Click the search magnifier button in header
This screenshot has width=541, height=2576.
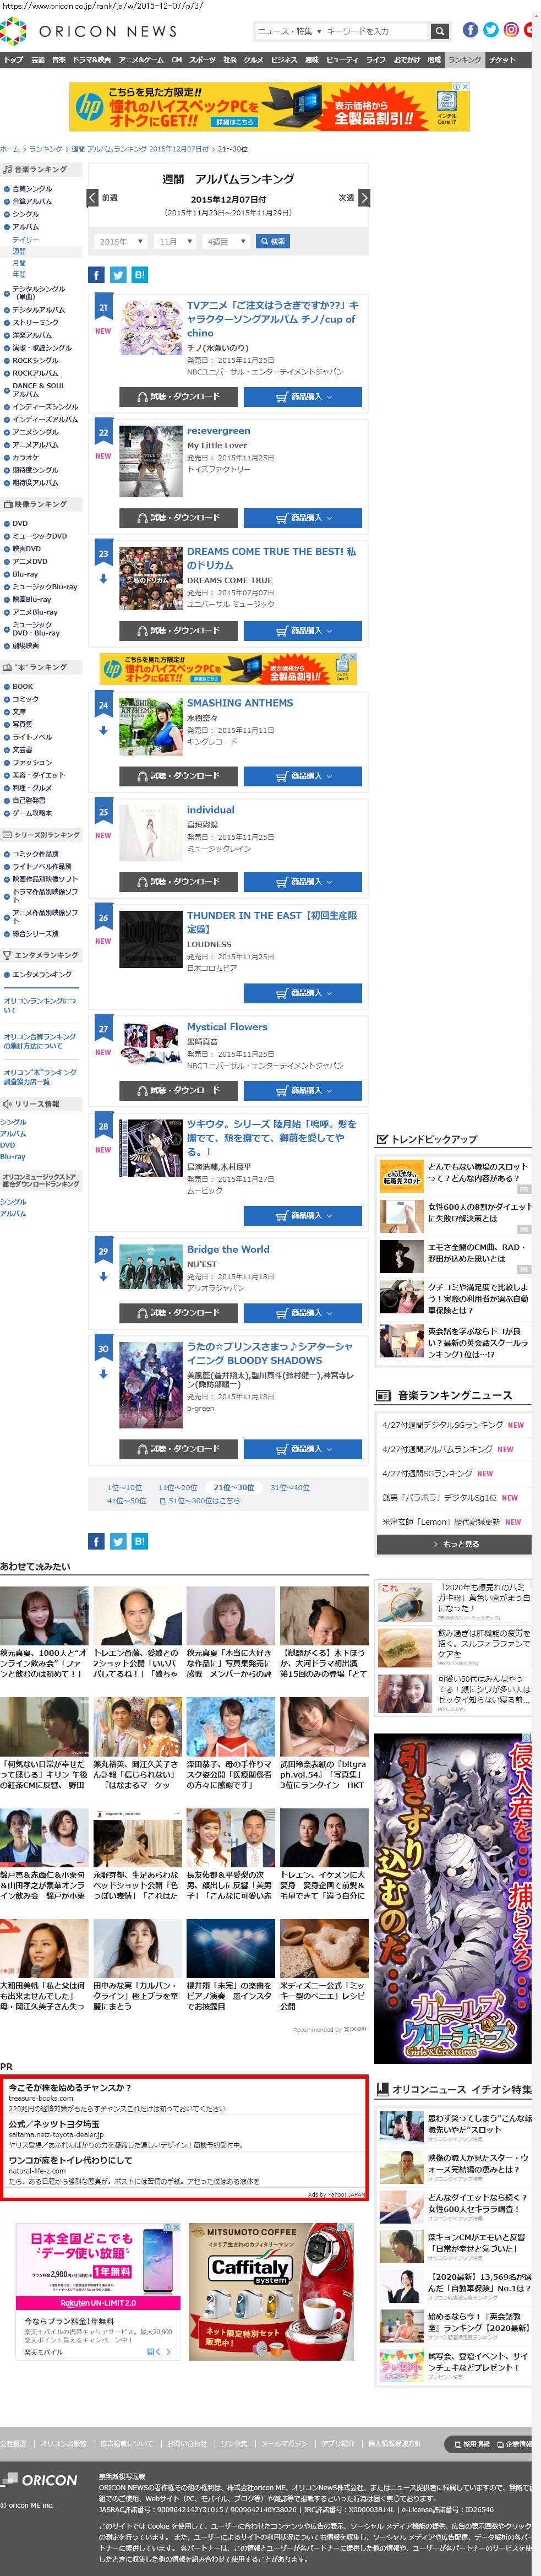439,31
